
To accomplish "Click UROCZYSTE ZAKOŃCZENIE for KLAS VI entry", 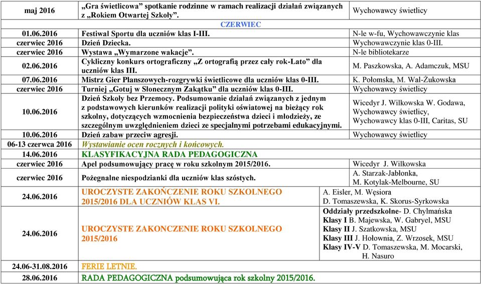I will (182, 197).
